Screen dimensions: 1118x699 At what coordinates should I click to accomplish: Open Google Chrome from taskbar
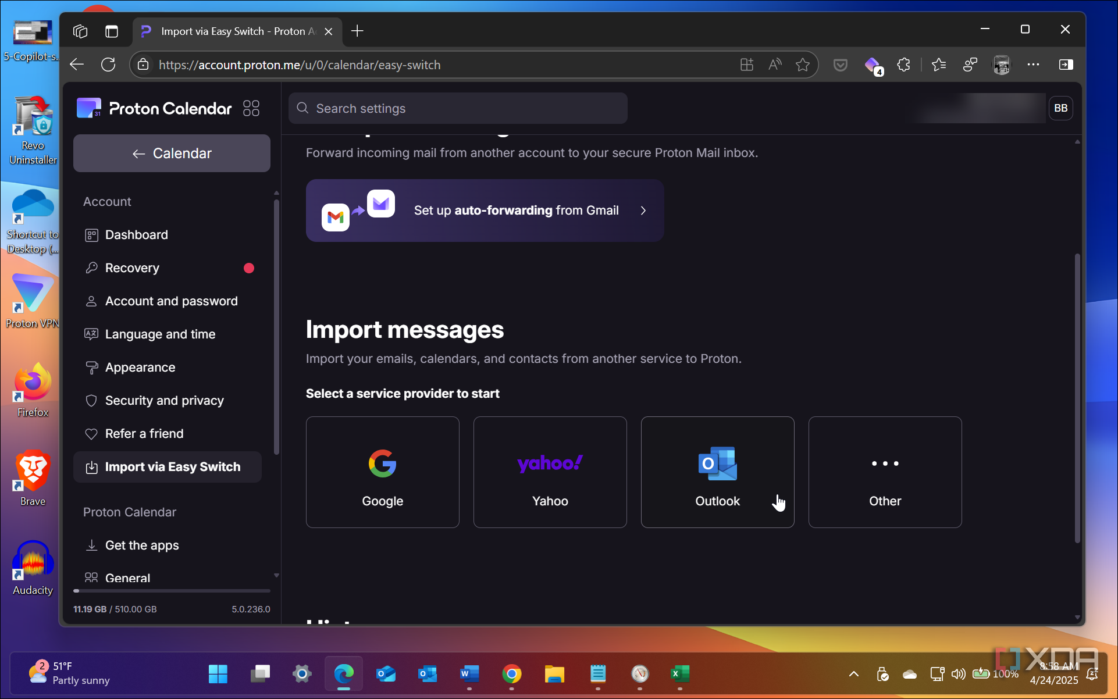(x=512, y=674)
